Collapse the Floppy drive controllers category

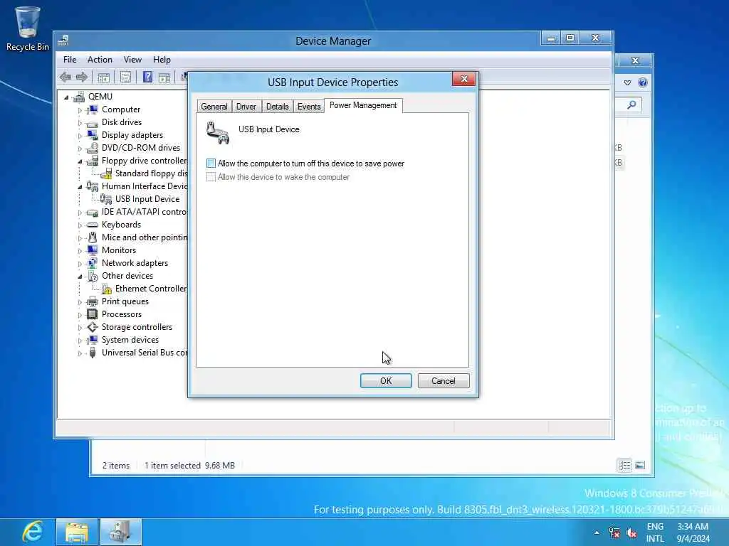[80, 161]
